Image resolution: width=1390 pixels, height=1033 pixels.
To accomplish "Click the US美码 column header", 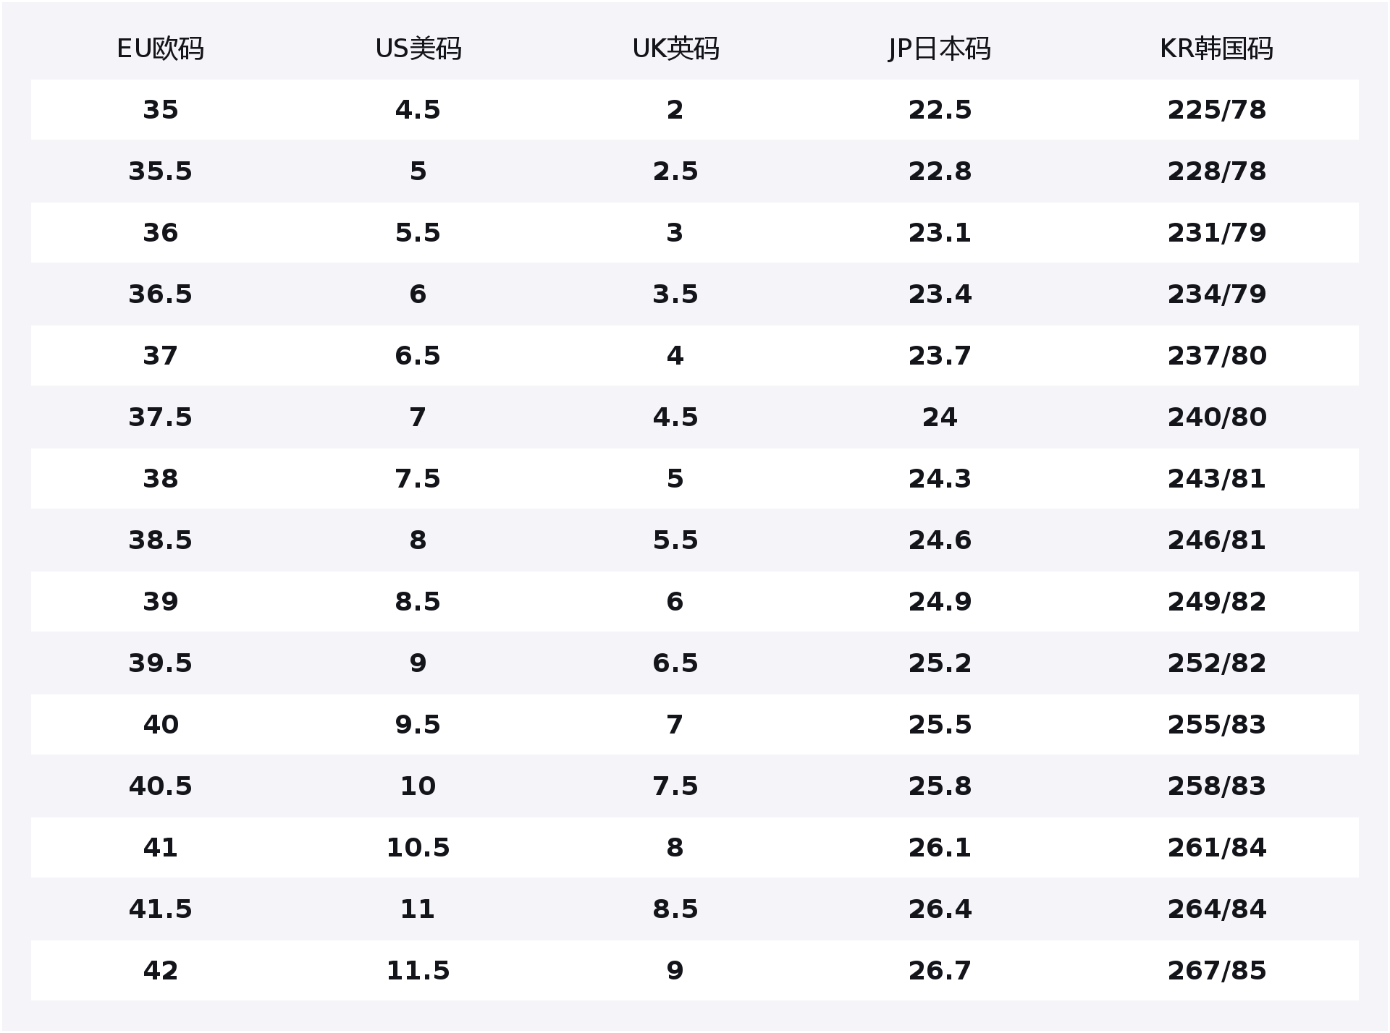I will pyautogui.click(x=418, y=49).
